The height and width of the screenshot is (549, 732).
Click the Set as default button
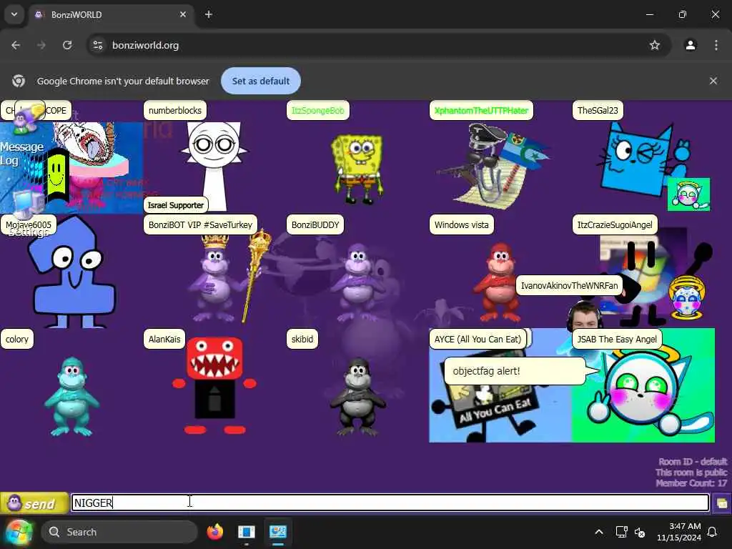coord(261,81)
